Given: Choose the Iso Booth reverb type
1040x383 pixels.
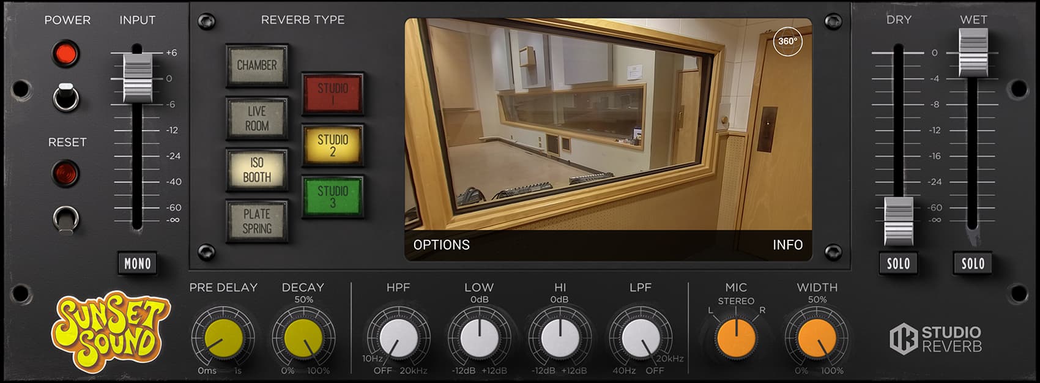Looking at the screenshot, I should [257, 170].
